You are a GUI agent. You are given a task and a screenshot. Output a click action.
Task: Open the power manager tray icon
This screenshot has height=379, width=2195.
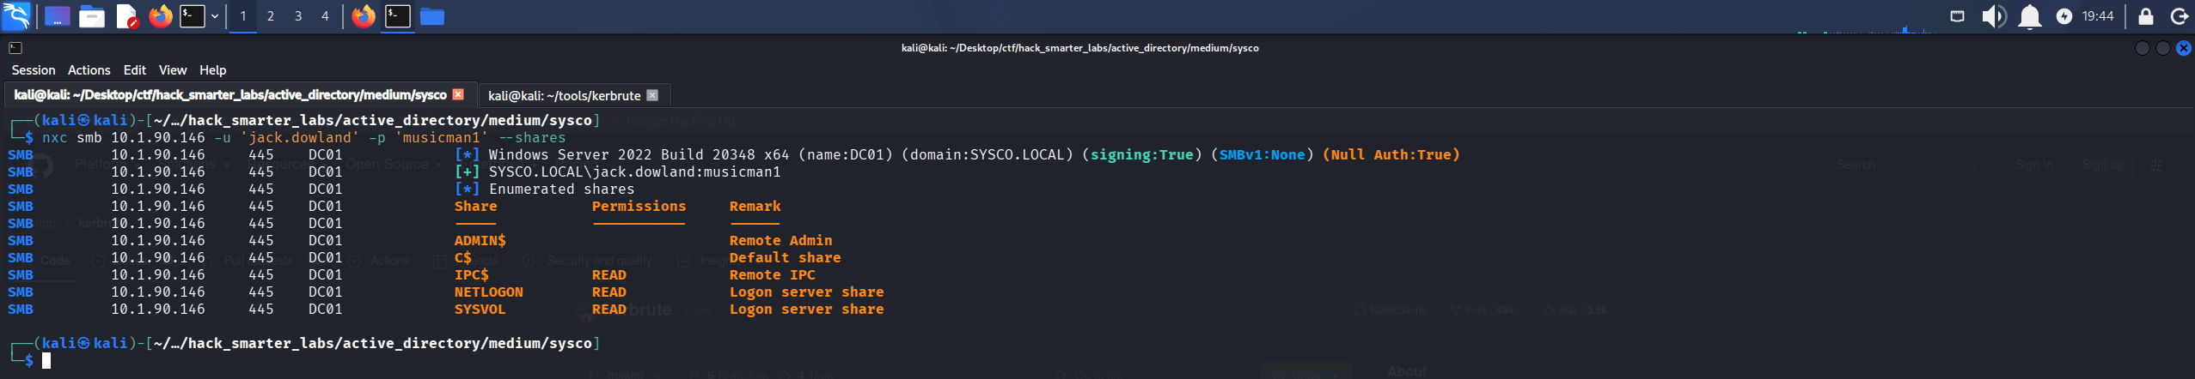pyautogui.click(x=2064, y=15)
